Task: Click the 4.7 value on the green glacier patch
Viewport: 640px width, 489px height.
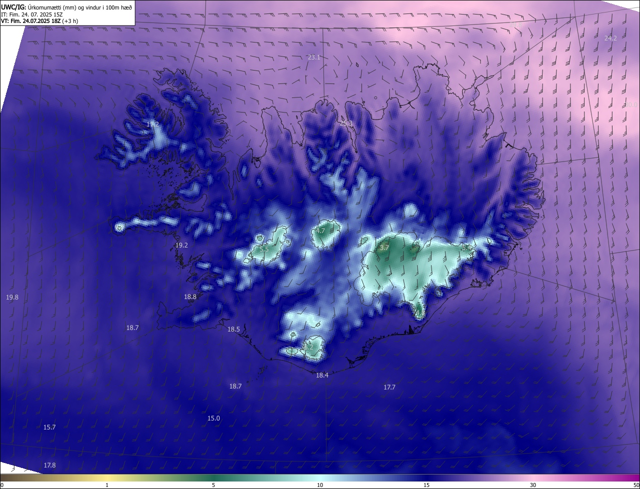Action: [x=320, y=231]
